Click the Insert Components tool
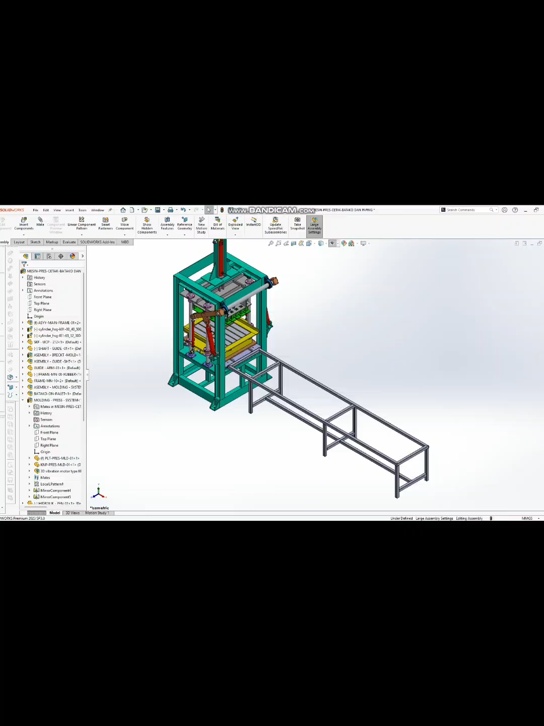The image size is (544, 726). click(x=24, y=223)
